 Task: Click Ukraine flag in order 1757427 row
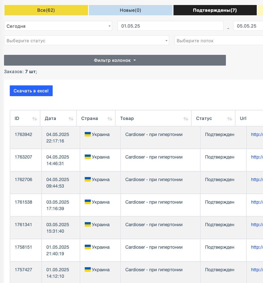87,270
